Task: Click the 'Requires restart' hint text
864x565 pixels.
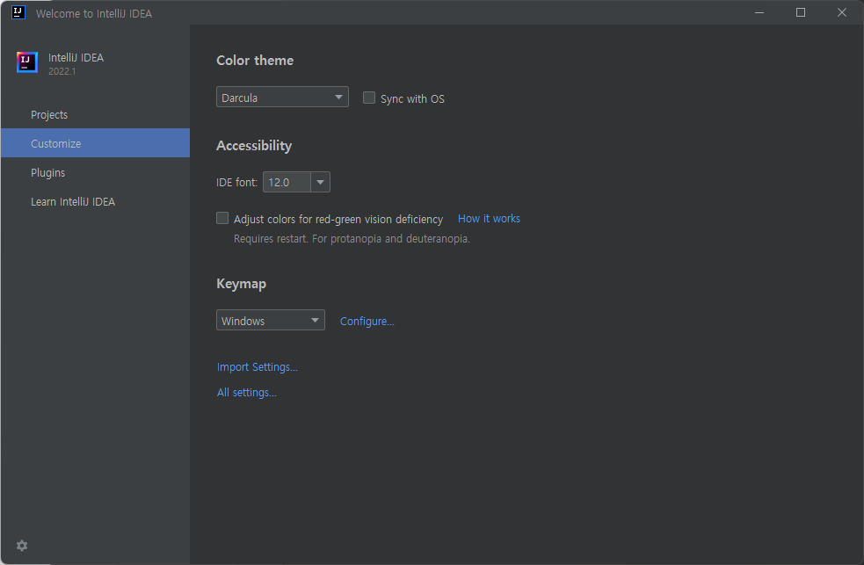Action: coord(352,238)
